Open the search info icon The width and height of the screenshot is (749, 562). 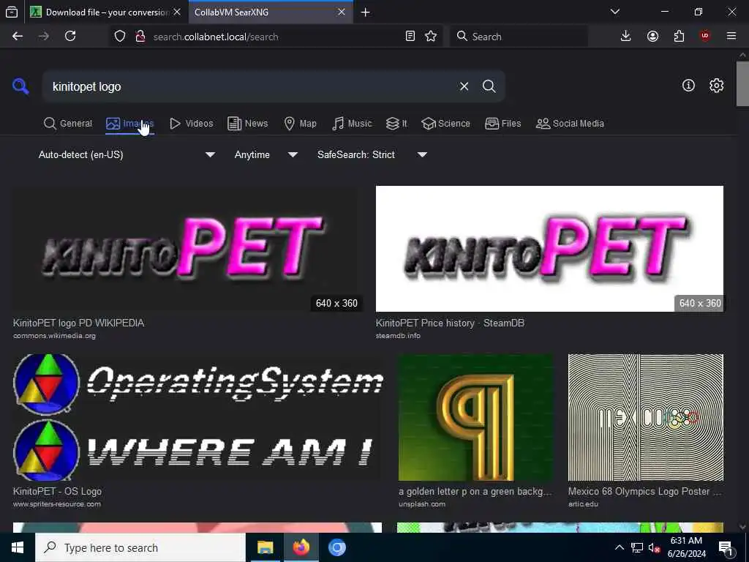pyautogui.click(x=688, y=86)
